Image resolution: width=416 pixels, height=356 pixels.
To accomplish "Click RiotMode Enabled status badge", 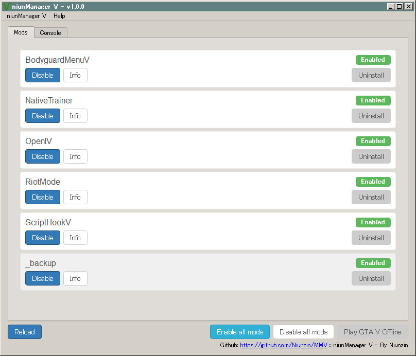I will coord(373,182).
